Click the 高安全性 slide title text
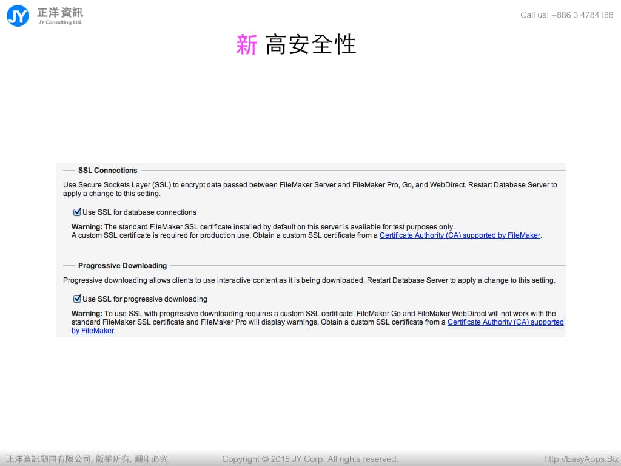621x466 pixels. (310, 45)
